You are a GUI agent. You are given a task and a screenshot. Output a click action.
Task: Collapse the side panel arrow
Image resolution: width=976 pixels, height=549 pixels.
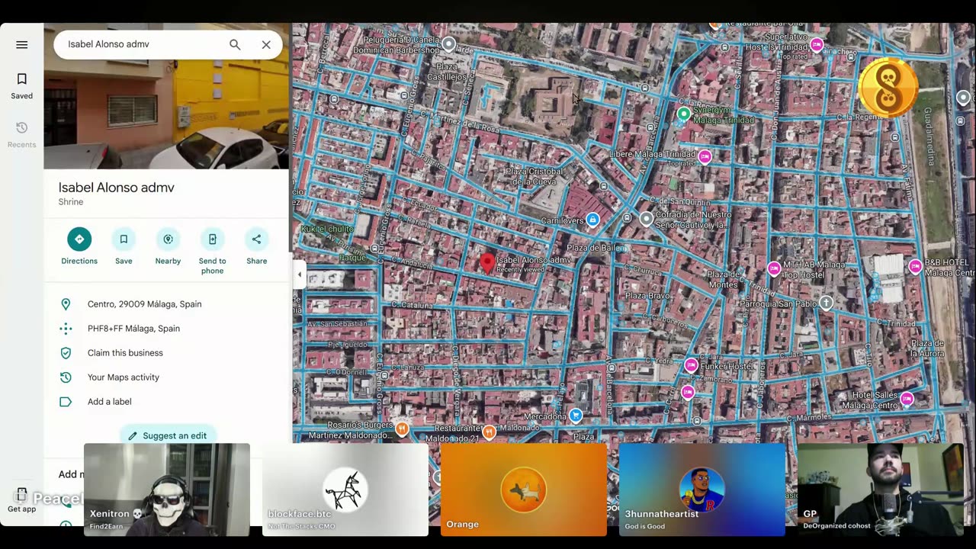pyautogui.click(x=299, y=274)
